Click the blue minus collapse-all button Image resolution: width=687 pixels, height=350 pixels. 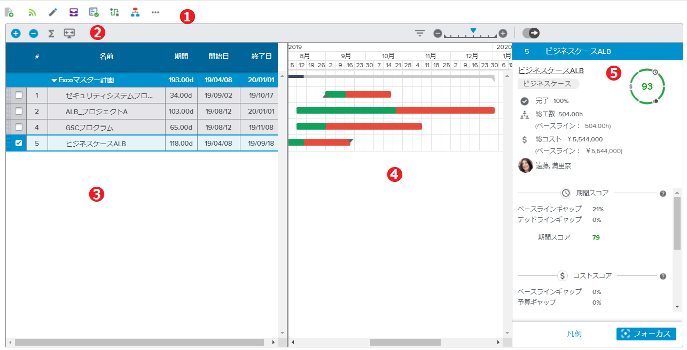click(x=34, y=33)
